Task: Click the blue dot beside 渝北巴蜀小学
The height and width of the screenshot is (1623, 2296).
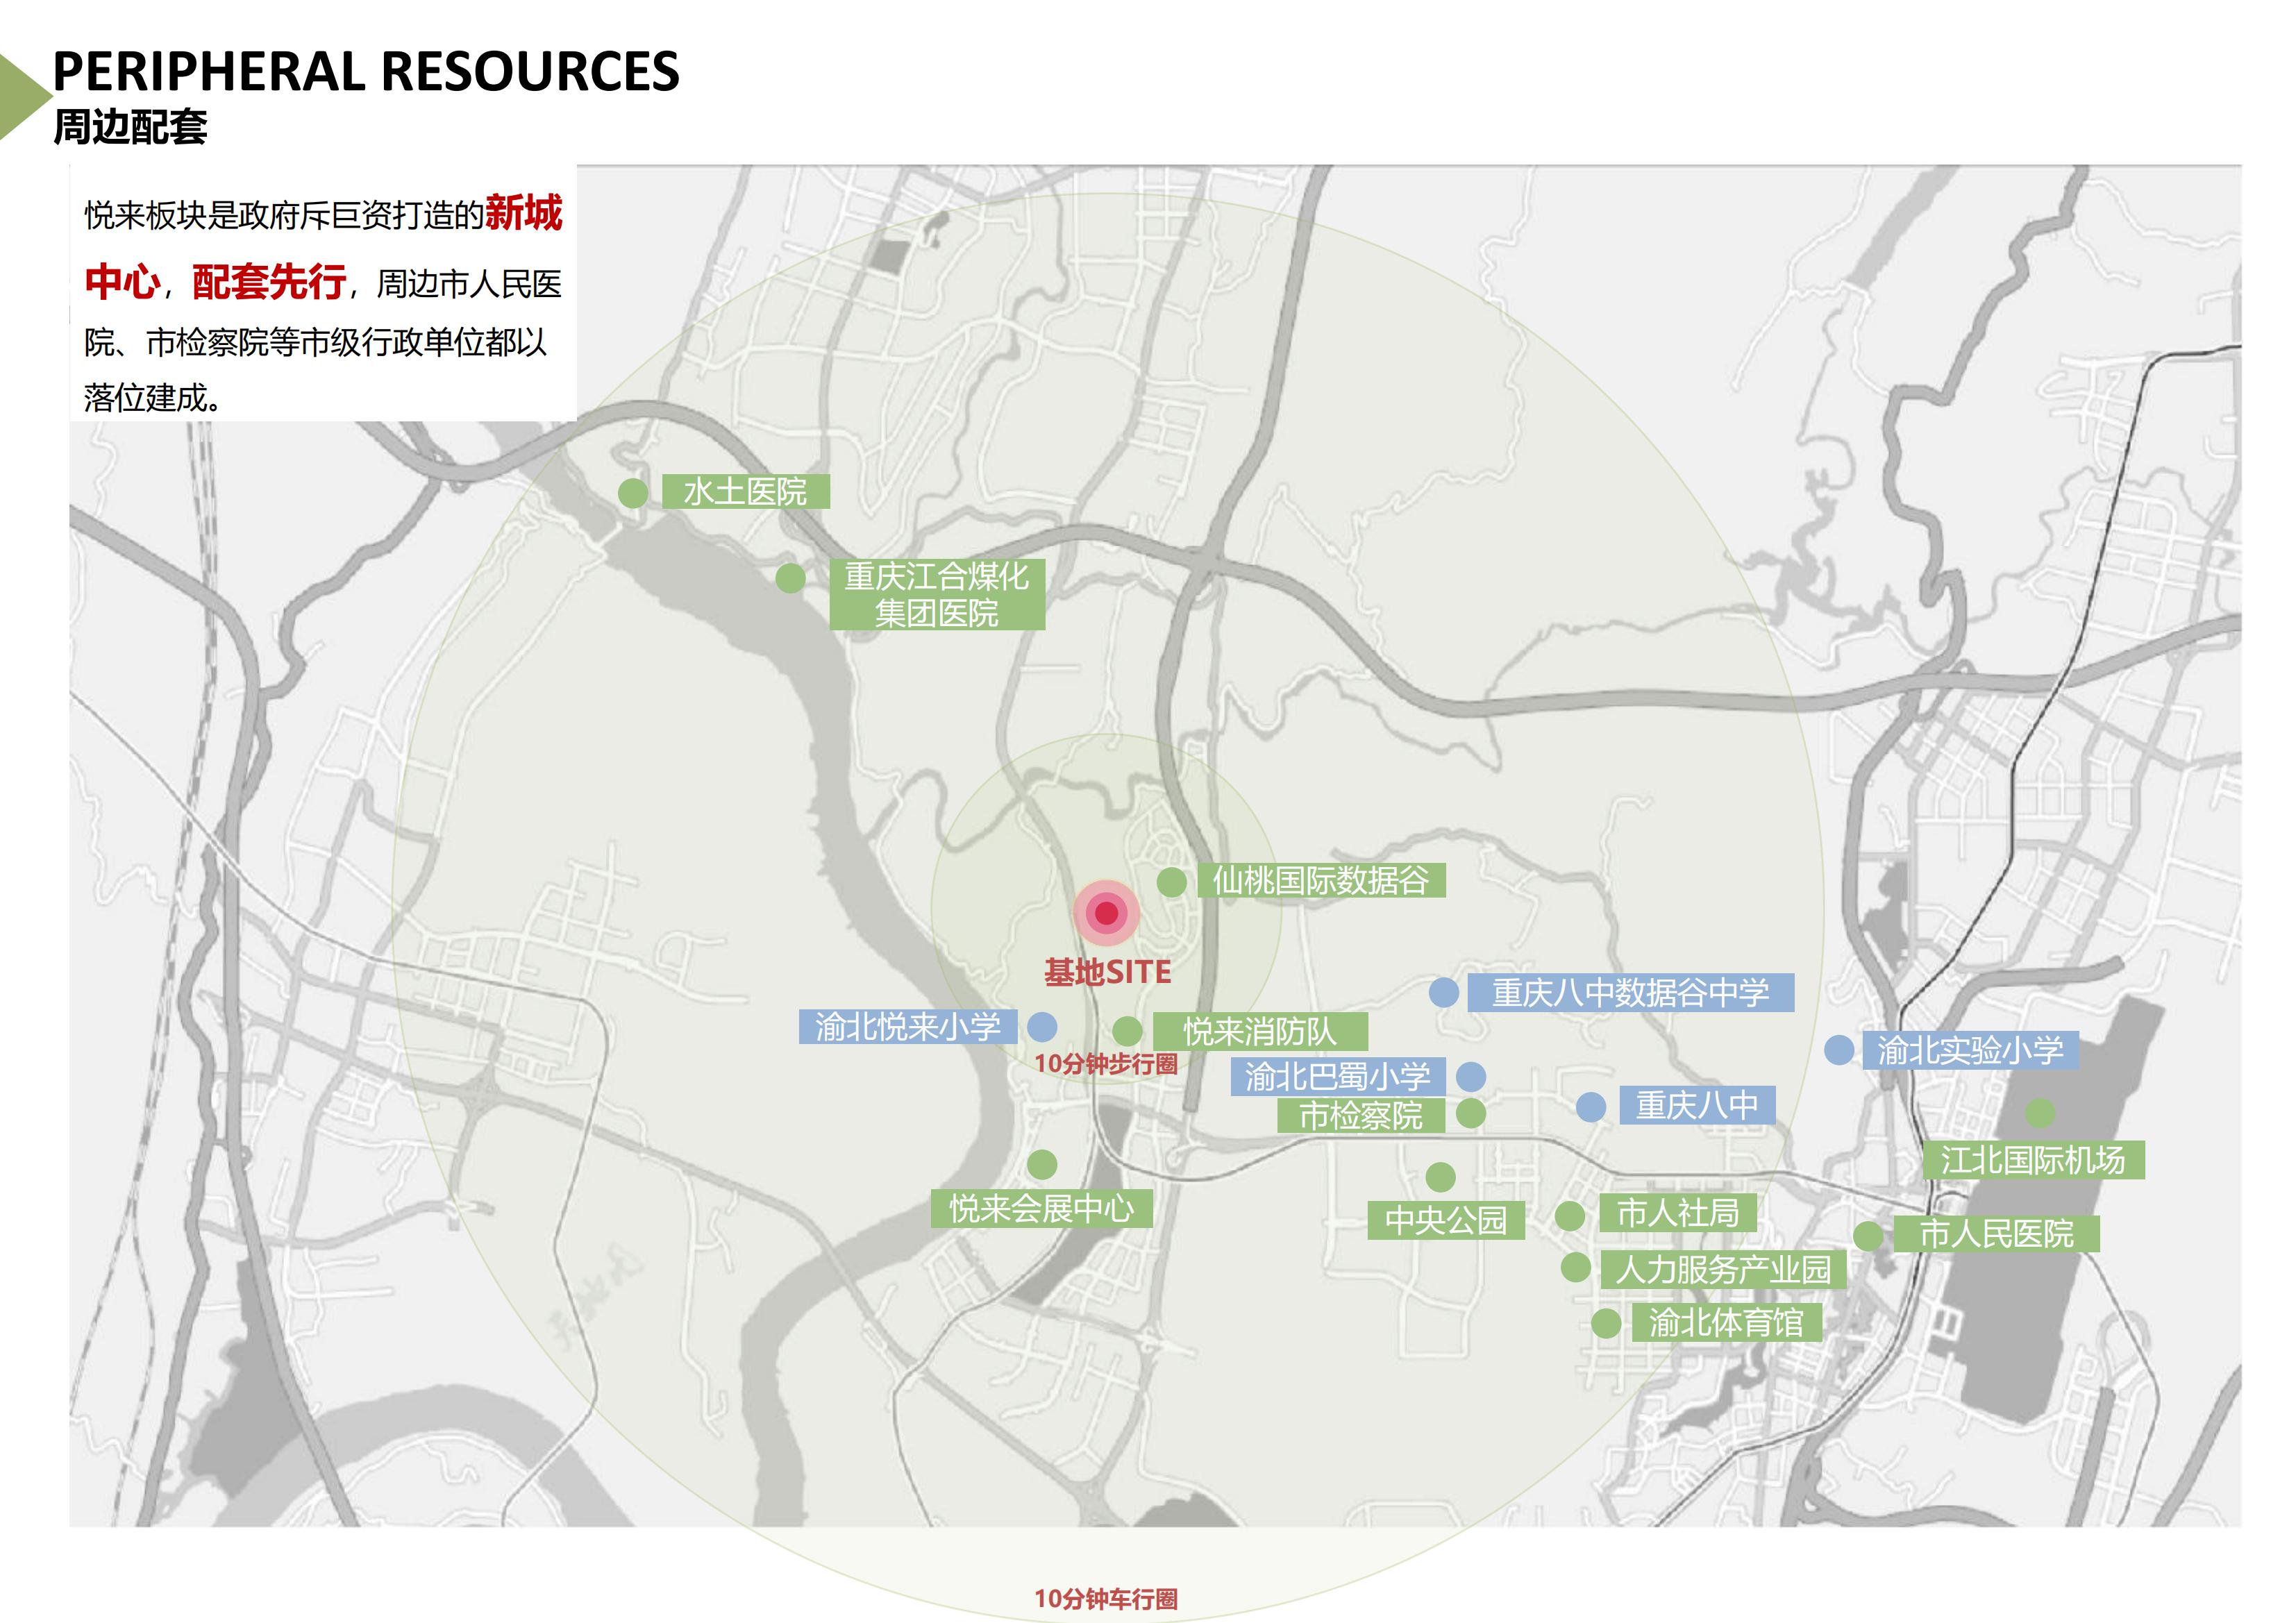Action: (x=1470, y=1077)
